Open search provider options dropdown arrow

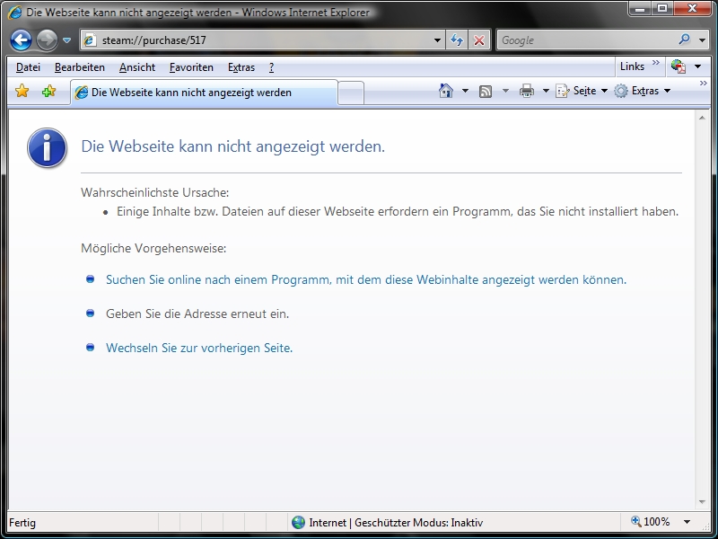tap(702, 40)
